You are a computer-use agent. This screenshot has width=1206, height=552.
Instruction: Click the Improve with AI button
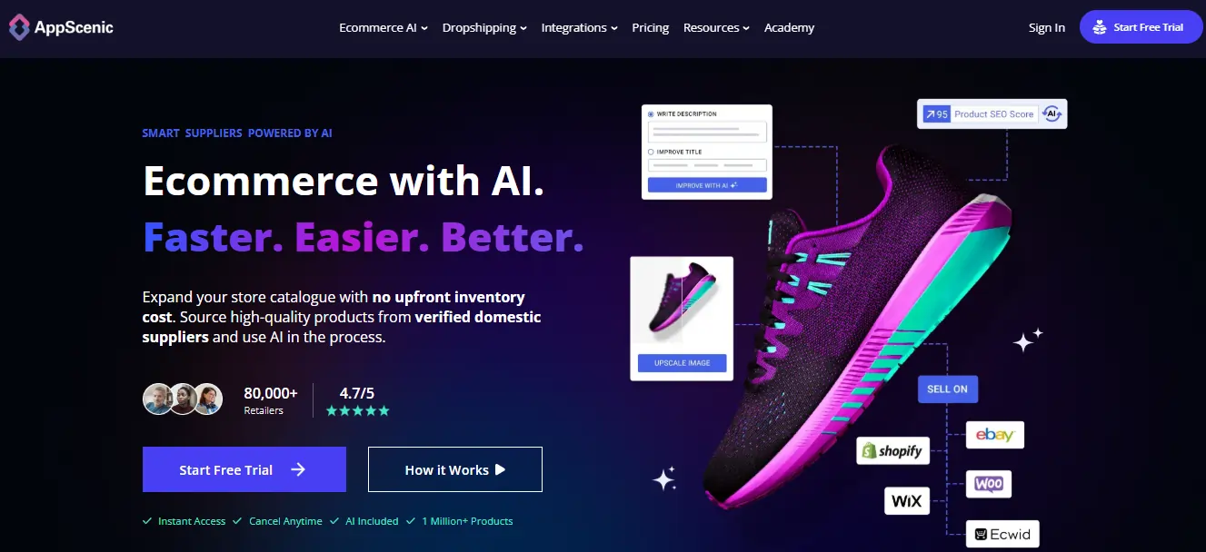point(707,185)
